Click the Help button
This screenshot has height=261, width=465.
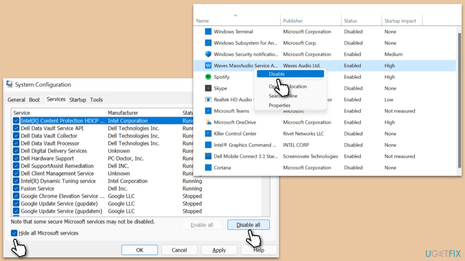[259, 250]
